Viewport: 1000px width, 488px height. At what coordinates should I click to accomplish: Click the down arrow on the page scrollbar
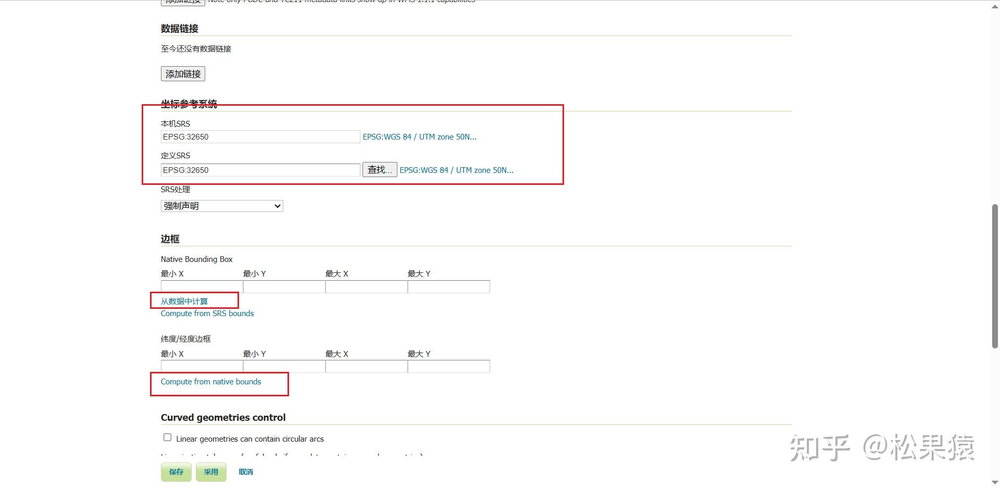(994, 482)
